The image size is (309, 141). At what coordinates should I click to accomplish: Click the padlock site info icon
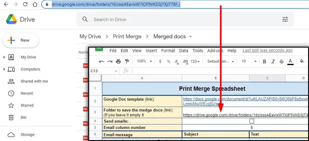(x=47, y=4)
